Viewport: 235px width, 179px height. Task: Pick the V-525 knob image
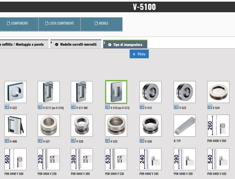116,126
